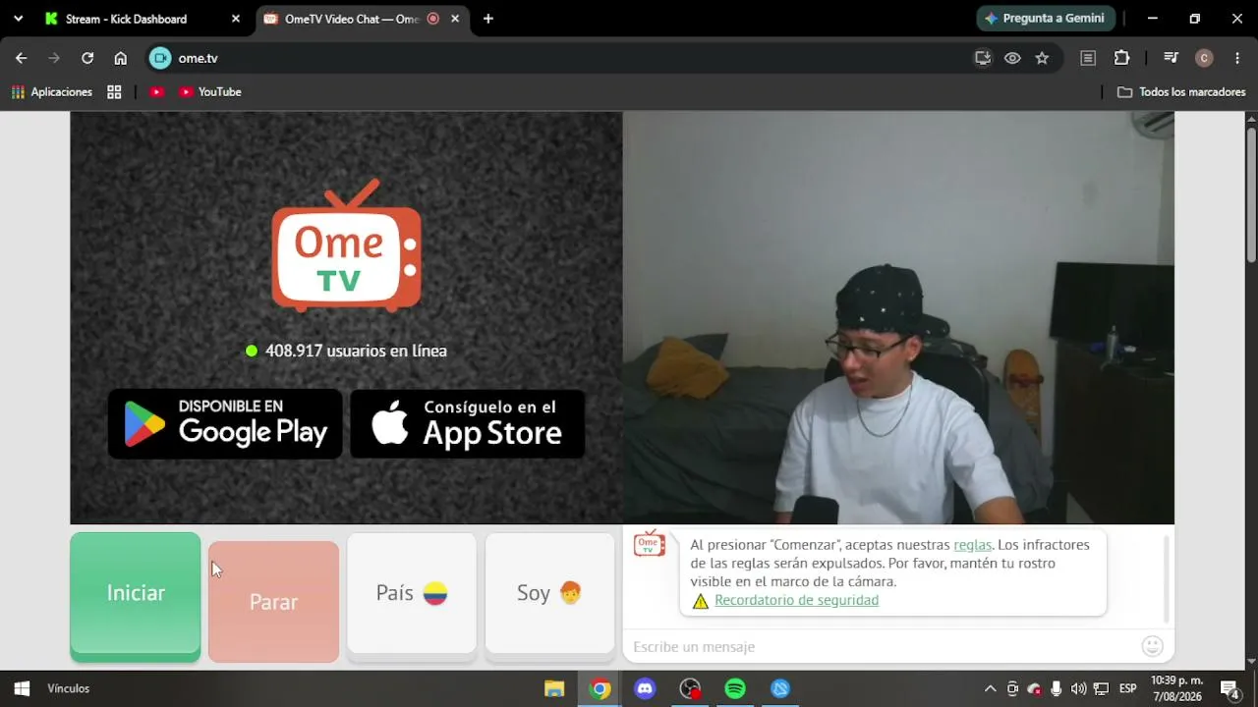
Task: Click the Escribe un mensaje chat field
Action: [882, 647]
